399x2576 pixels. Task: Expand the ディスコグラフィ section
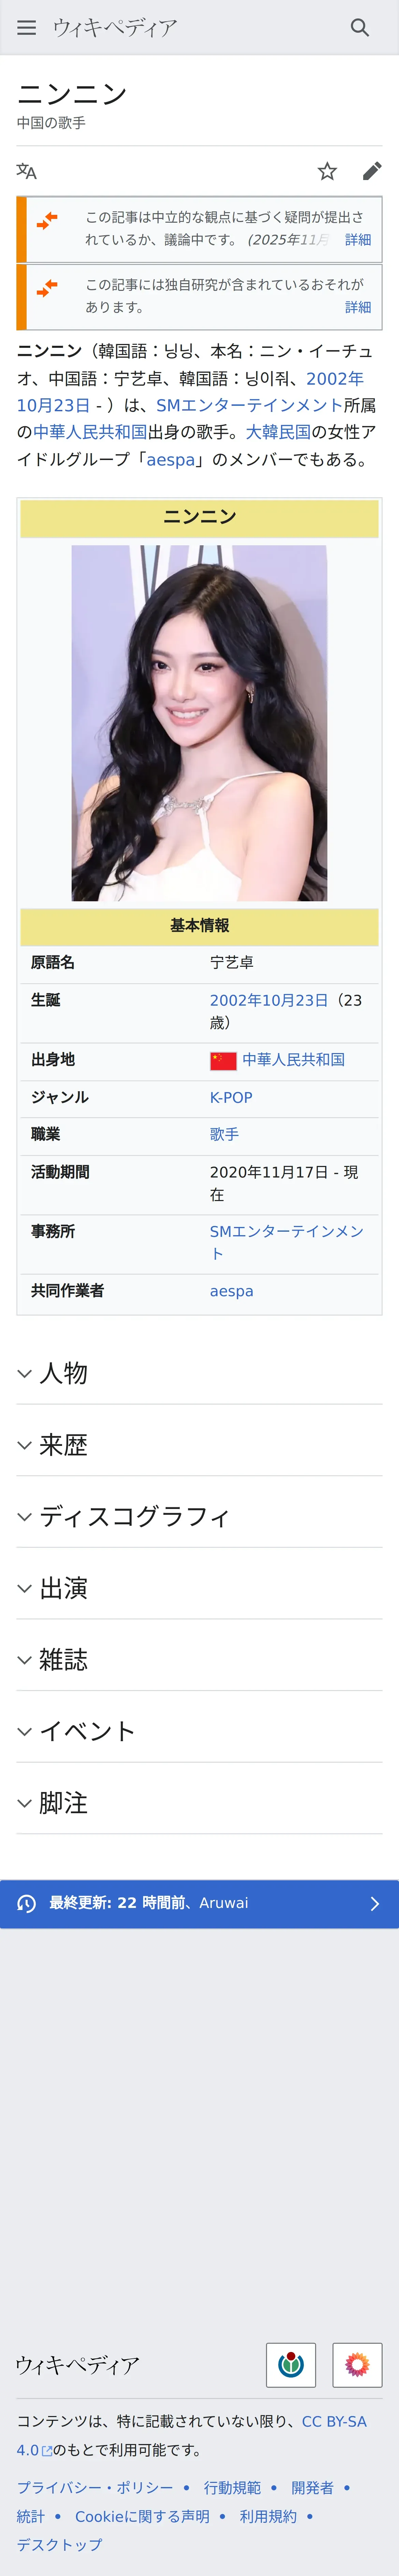point(134,1516)
